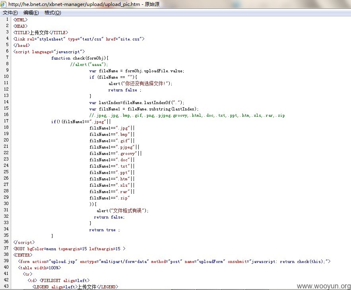Open the 格式(O) menu
351x290 pixels.
[x=52, y=13]
